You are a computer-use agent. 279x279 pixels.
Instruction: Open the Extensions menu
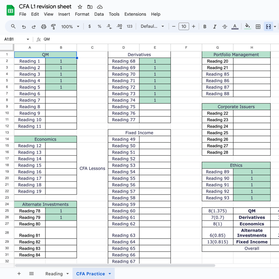(x=135, y=14)
